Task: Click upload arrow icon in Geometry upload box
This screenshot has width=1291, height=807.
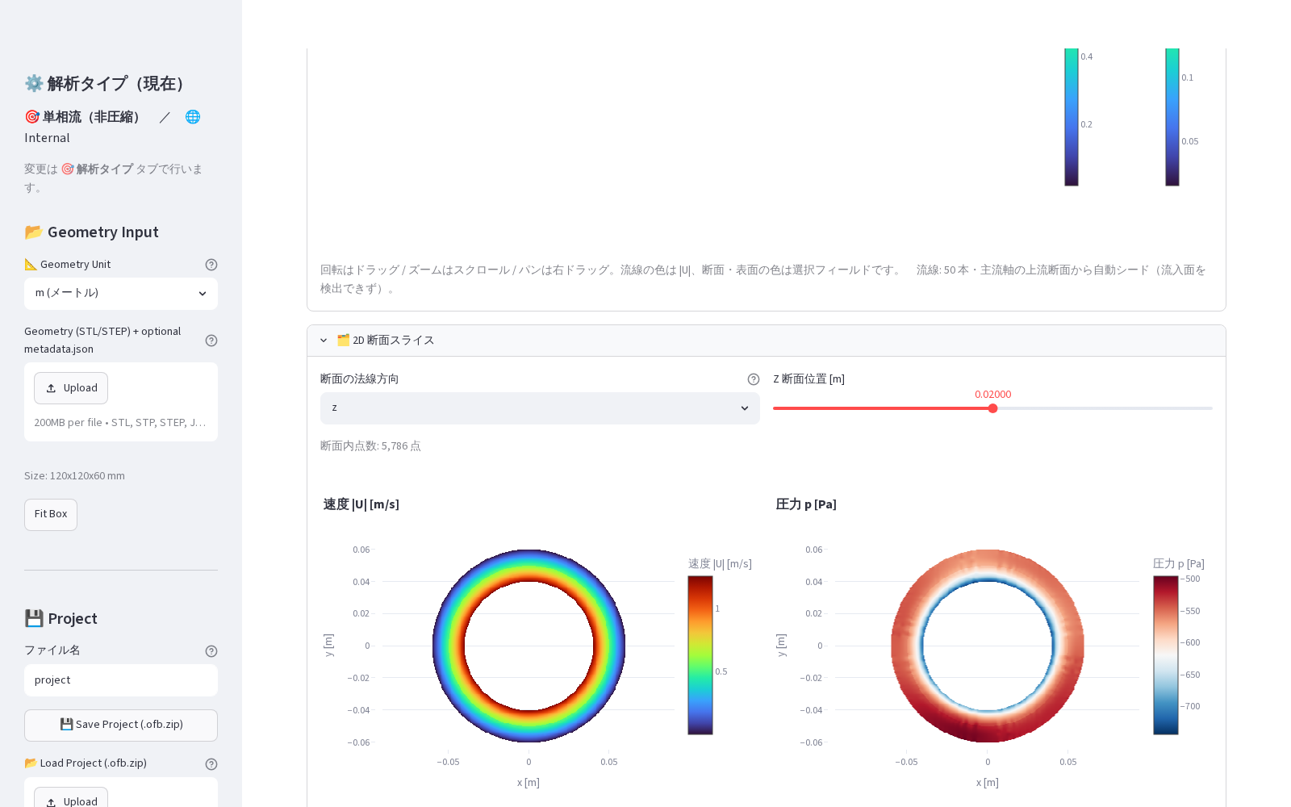Action: click(x=51, y=388)
